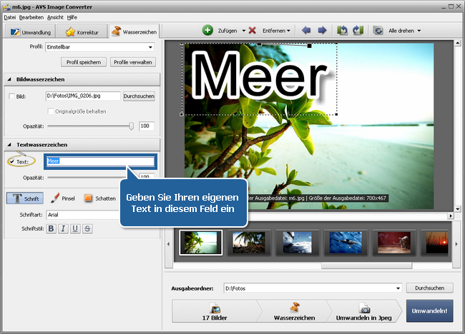Toggle Originalgröße behalten checkbox
The image size is (465, 334).
coord(51,111)
